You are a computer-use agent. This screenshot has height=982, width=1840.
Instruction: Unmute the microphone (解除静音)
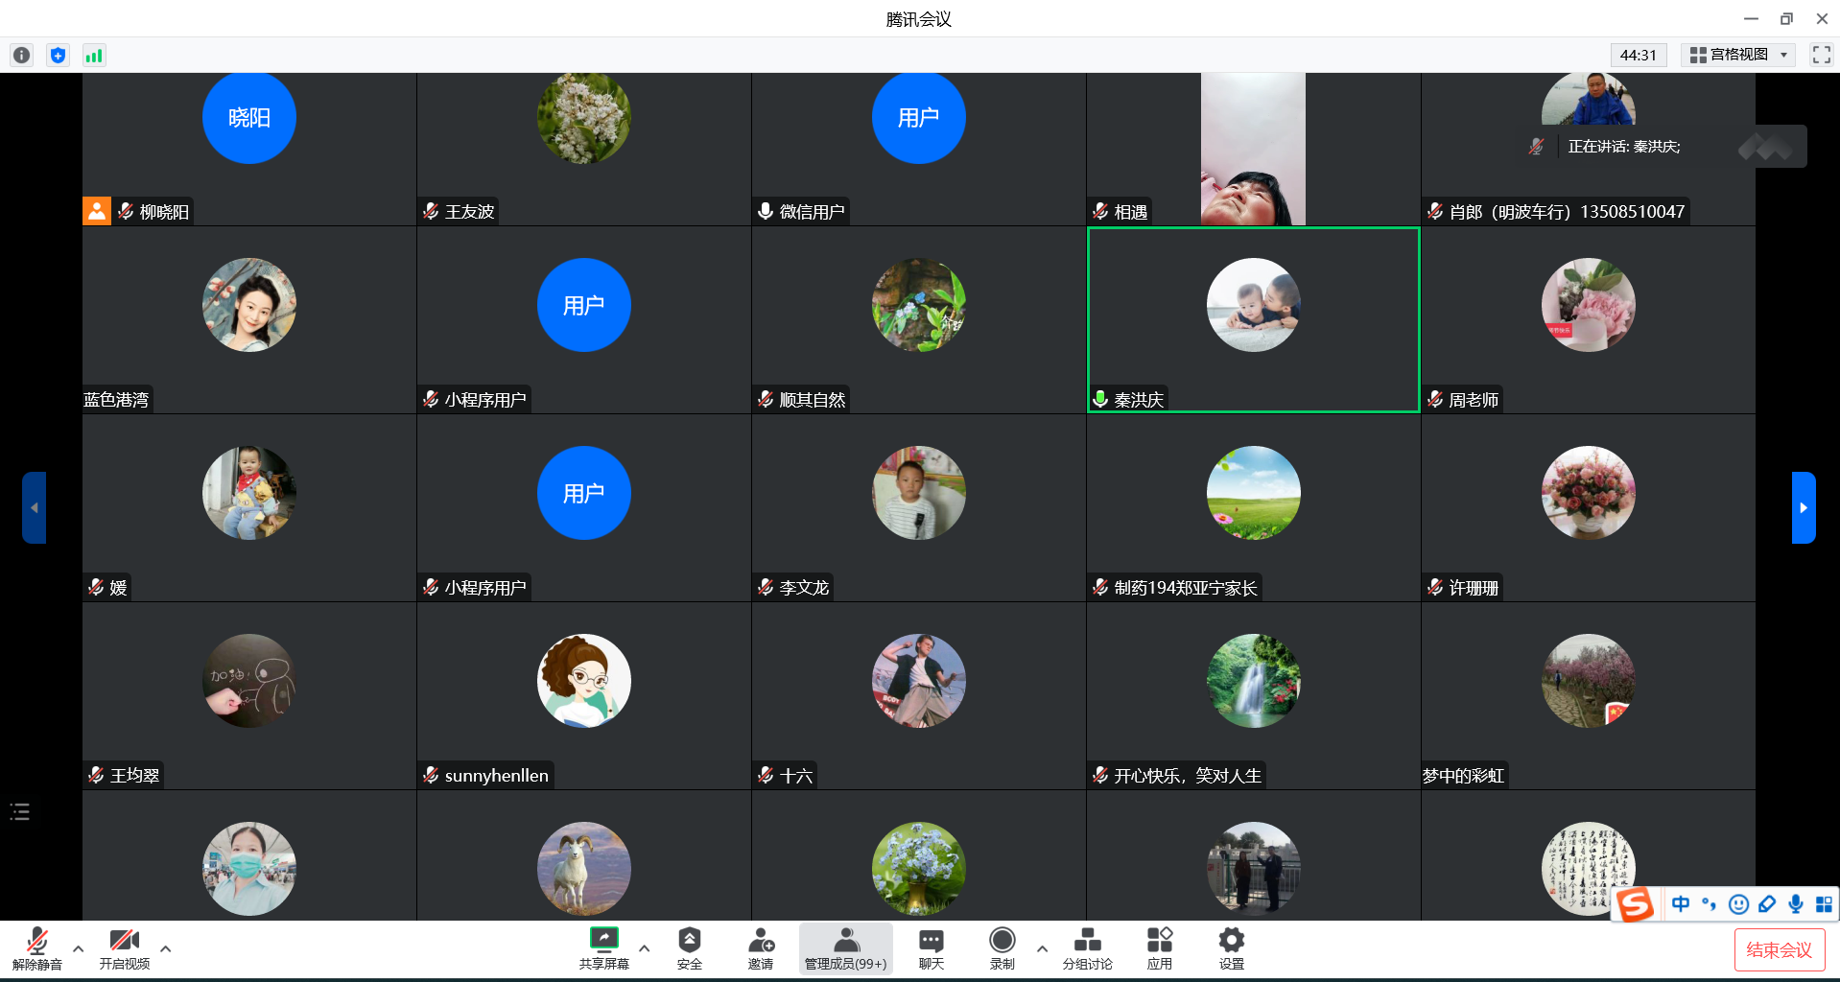pyautogui.click(x=37, y=947)
